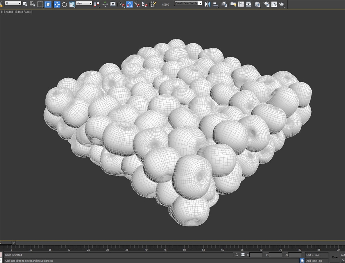The image size is (345, 263).
Task: Open the Mirror tool
Action: click(207, 4)
